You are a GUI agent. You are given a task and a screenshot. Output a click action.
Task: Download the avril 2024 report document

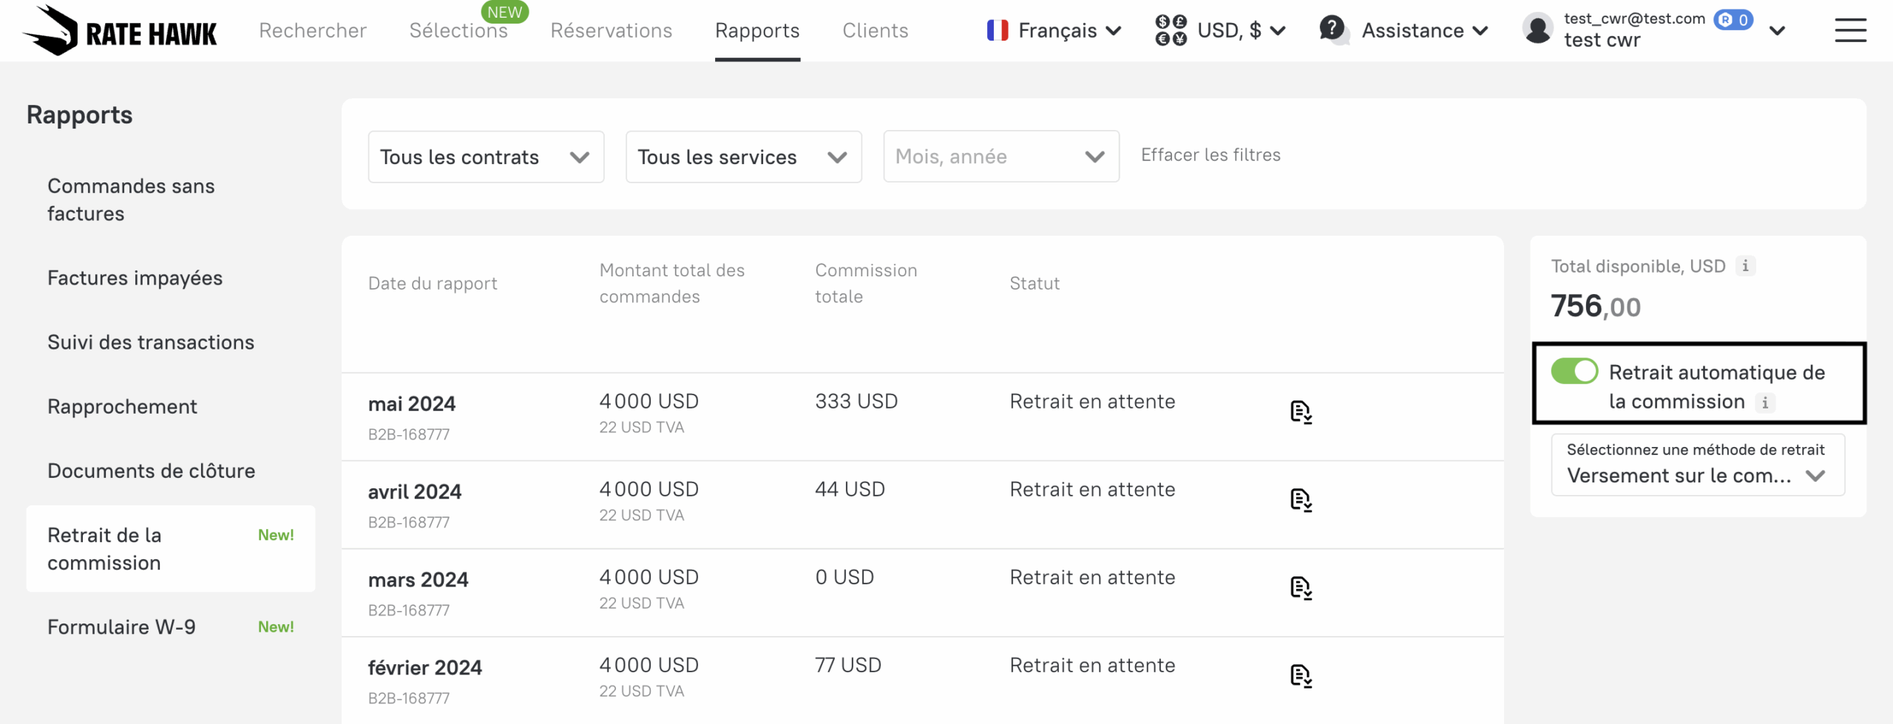coord(1301,500)
